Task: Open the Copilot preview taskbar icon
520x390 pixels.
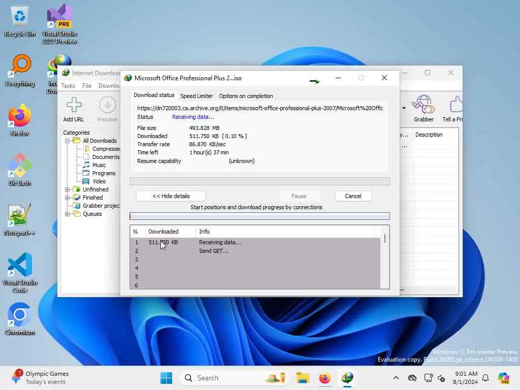Action: tap(504, 378)
